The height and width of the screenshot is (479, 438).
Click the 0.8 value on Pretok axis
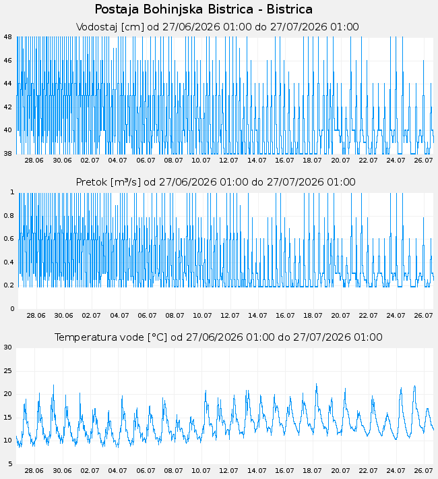[x=9, y=216]
